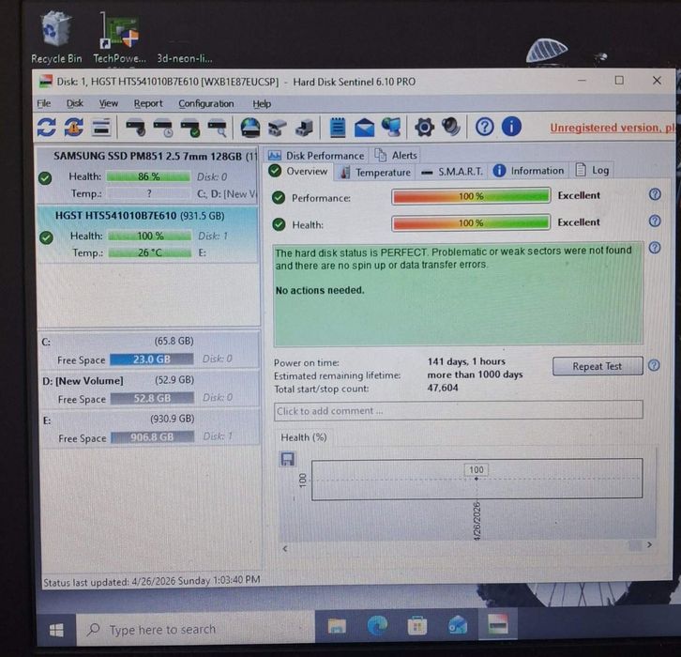Click the floppy save icon above health graph
This screenshot has width=681, height=657.
coord(287,459)
